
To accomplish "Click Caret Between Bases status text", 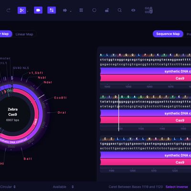I will tap(136, 187).
